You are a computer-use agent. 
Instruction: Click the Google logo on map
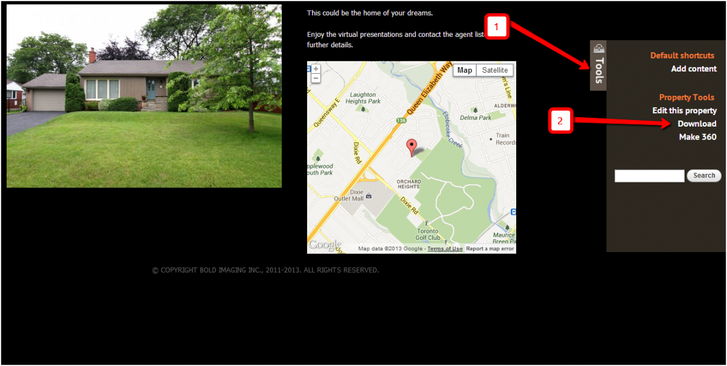point(325,245)
